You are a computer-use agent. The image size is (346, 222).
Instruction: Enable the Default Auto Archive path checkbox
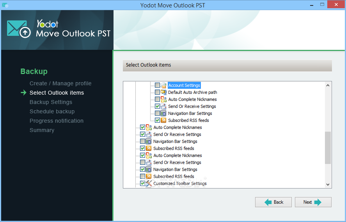point(157,92)
